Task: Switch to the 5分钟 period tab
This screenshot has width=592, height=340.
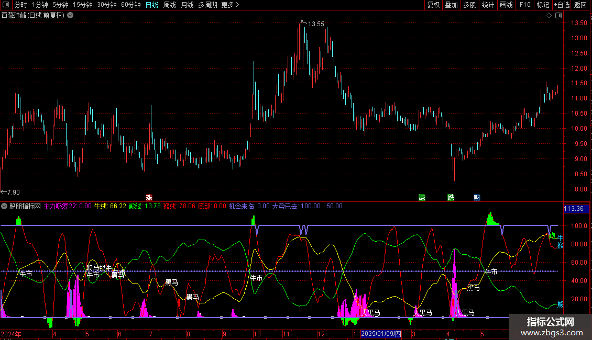Action: [60, 5]
